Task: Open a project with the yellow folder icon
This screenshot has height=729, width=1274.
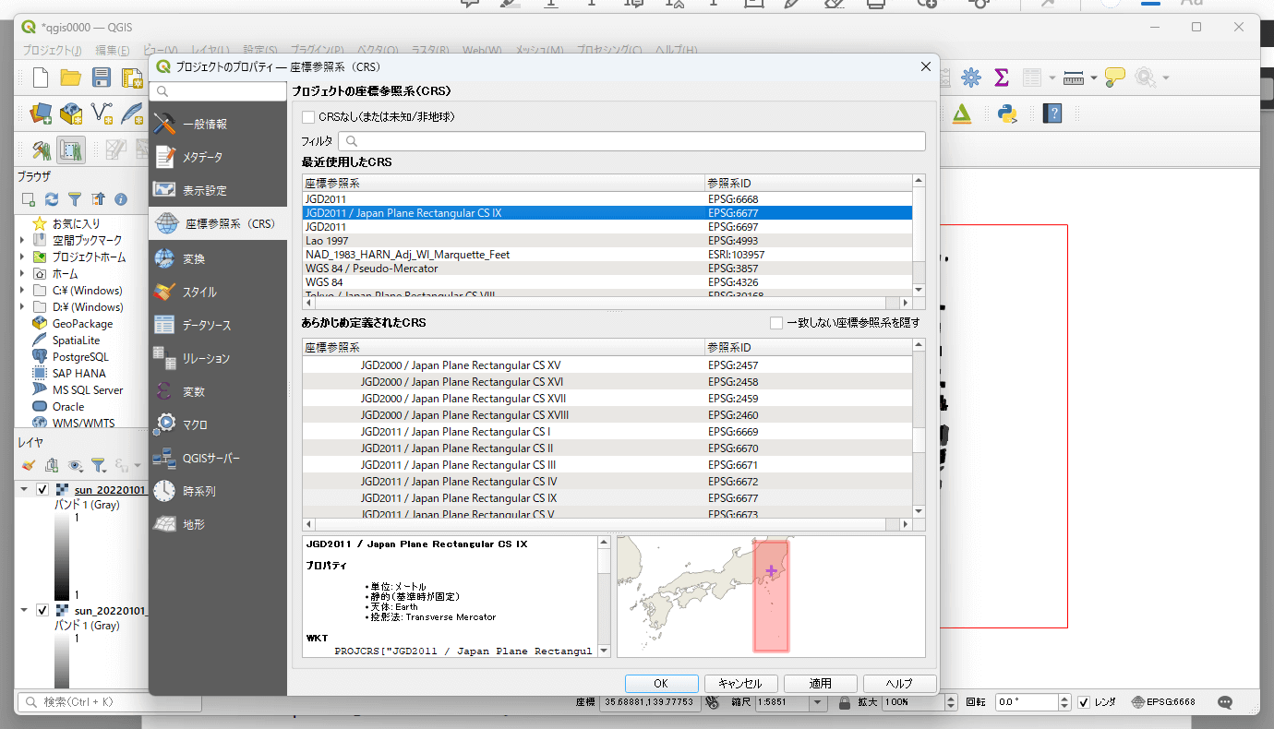Action: tap(71, 78)
